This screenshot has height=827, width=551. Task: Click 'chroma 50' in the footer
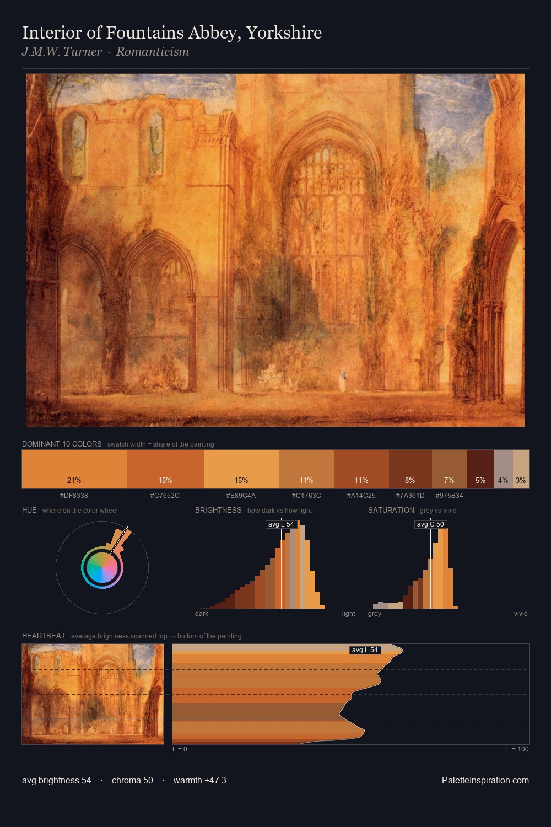click(132, 780)
